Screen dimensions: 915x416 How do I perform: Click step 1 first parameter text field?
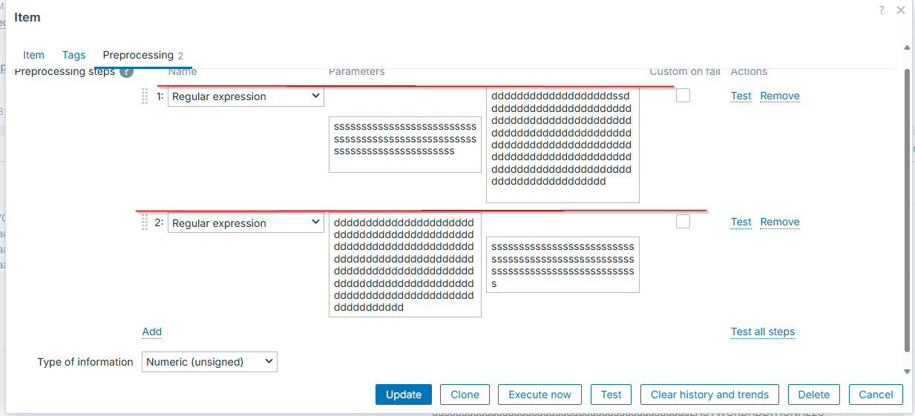click(x=404, y=145)
